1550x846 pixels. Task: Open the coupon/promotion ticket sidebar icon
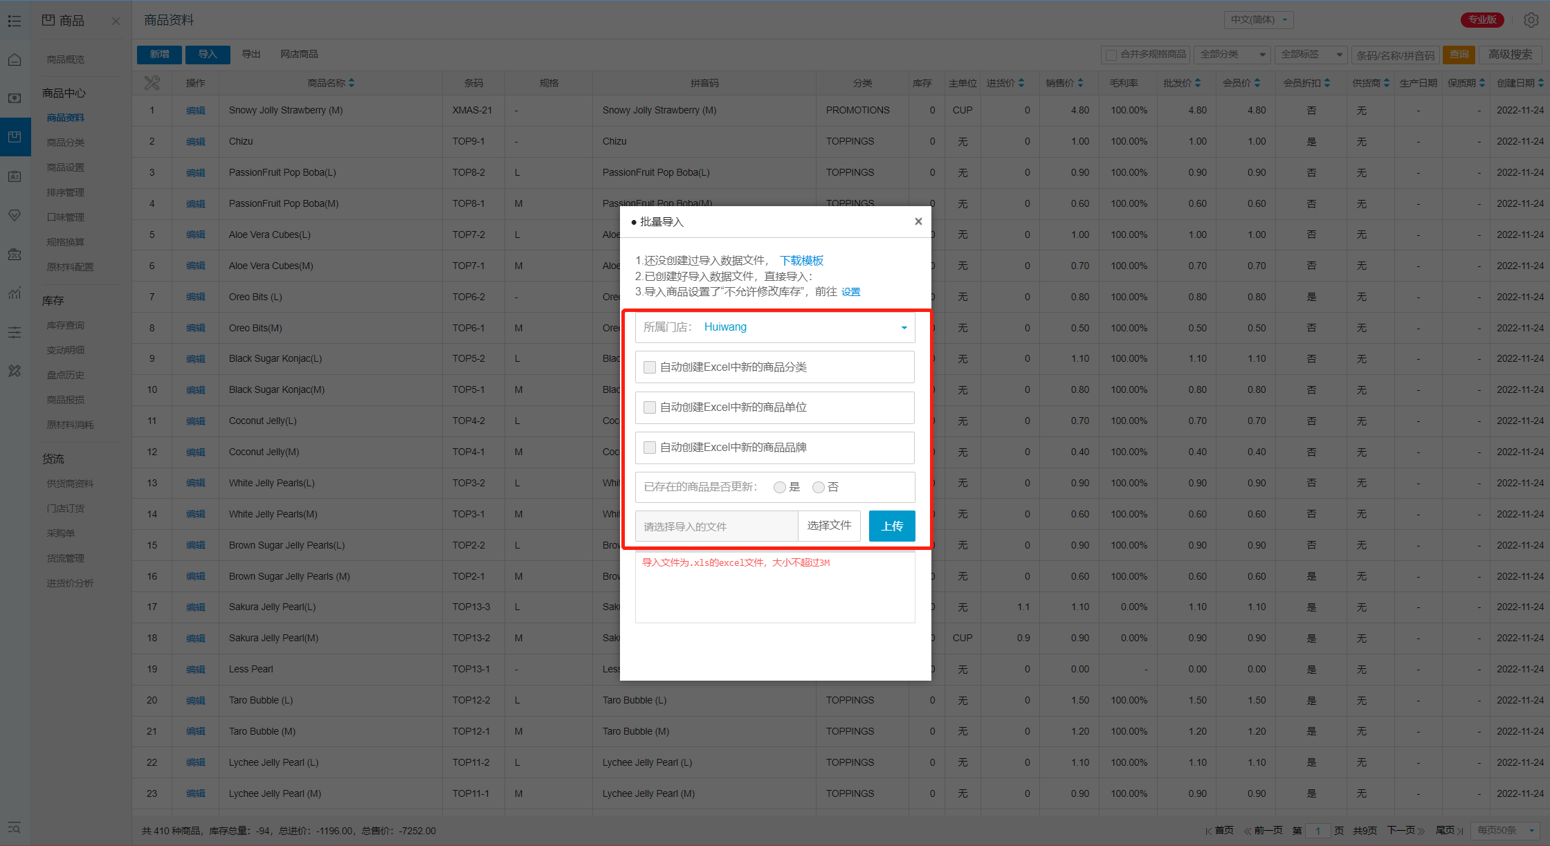[x=15, y=254]
